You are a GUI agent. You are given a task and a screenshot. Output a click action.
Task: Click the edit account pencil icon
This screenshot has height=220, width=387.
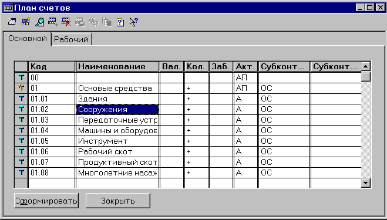click(26, 22)
